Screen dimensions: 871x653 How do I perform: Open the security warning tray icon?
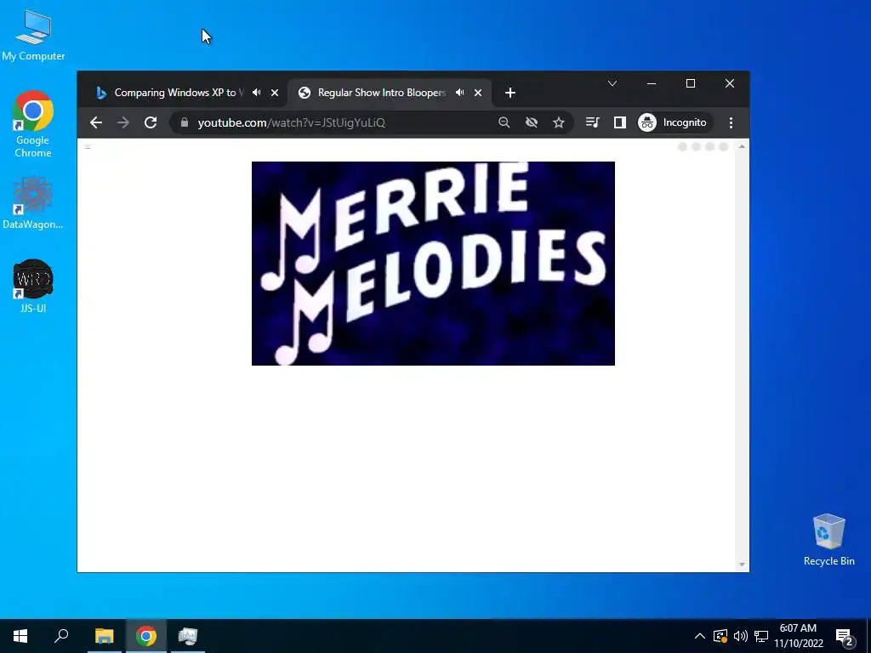tap(720, 636)
